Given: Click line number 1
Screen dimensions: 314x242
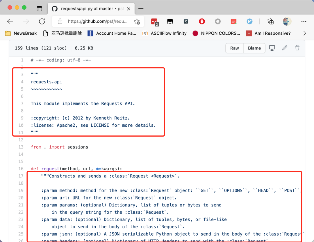Looking at the screenshot, I should coord(22,60).
